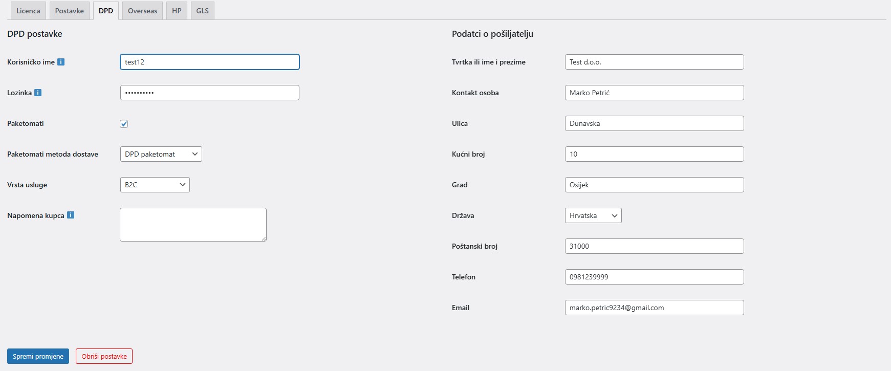This screenshot has width=891, height=371.
Task: Expand the Vrsta usluge dropdown
Action: 155,185
